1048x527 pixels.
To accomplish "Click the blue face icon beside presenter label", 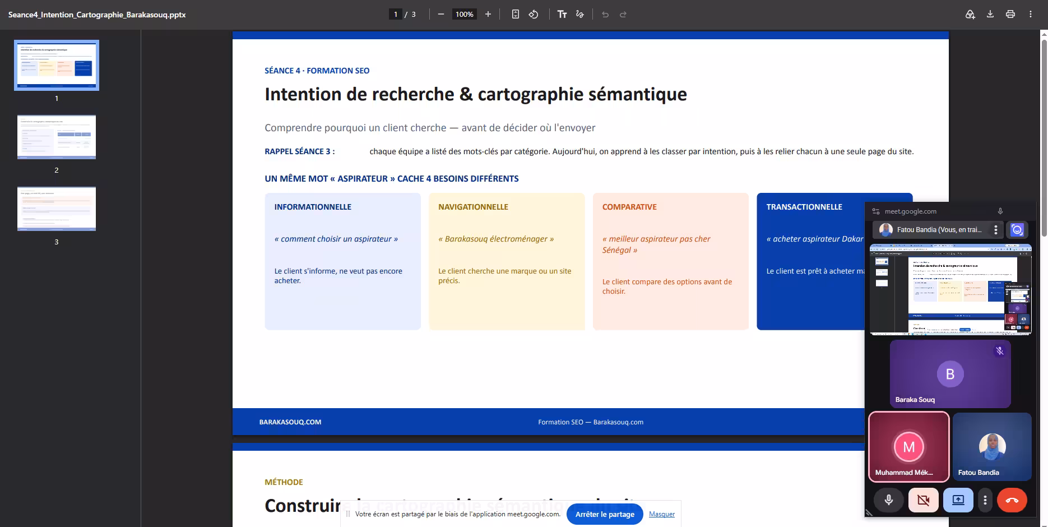I will coord(1017,230).
